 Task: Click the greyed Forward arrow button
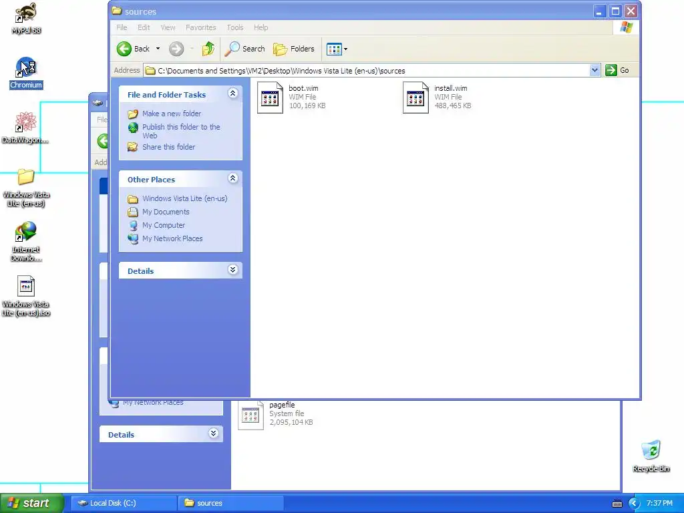[176, 49]
